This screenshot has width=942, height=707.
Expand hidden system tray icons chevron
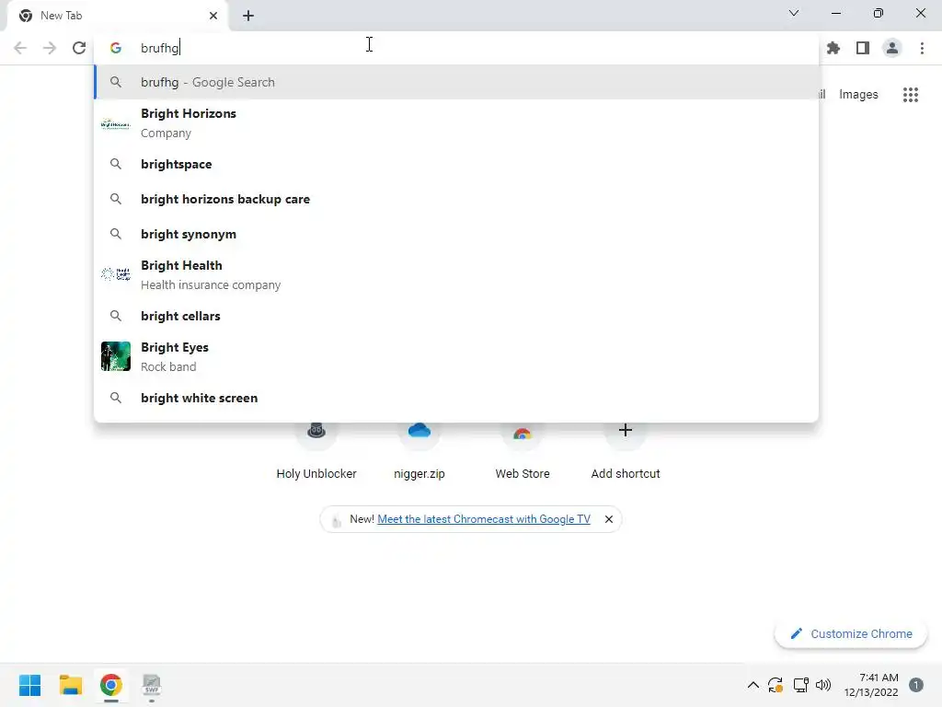pos(752,685)
